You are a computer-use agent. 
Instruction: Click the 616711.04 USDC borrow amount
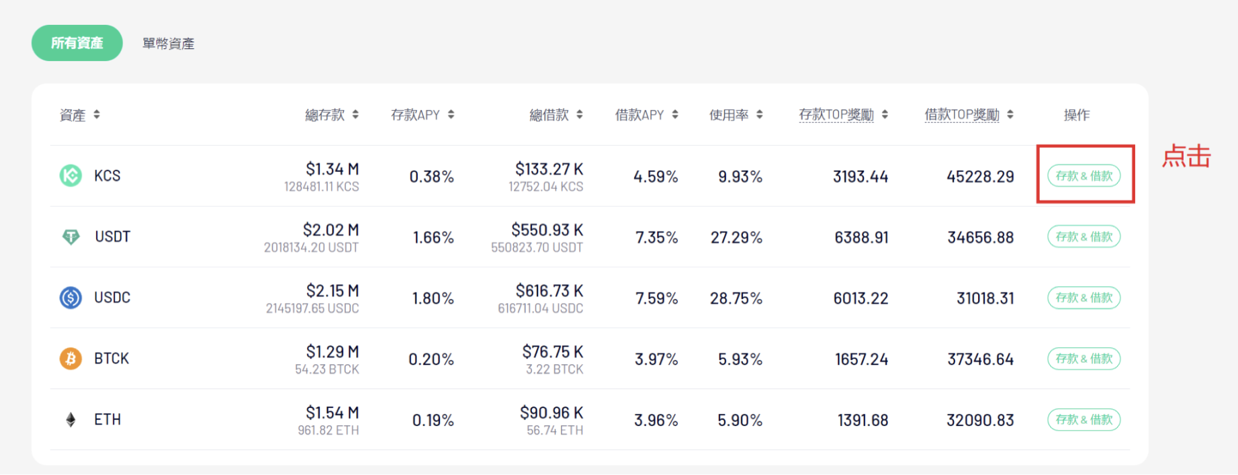point(541,308)
